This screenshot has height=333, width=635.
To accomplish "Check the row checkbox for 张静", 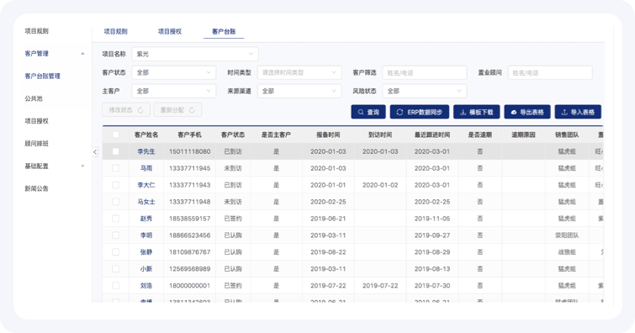I will tap(115, 252).
